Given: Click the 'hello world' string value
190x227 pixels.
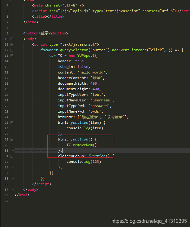Looking at the screenshot, I should click(91, 72).
